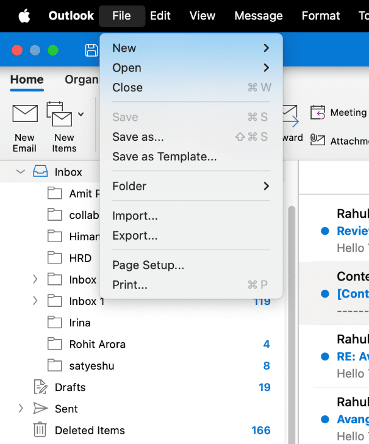Image resolution: width=369 pixels, height=444 pixels.
Task: Click the HRD folder icon
Action: 55,257
